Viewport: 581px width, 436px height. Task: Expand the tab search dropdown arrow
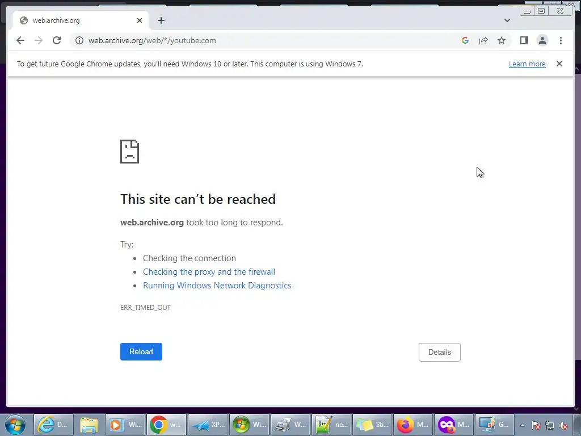pyautogui.click(x=507, y=20)
